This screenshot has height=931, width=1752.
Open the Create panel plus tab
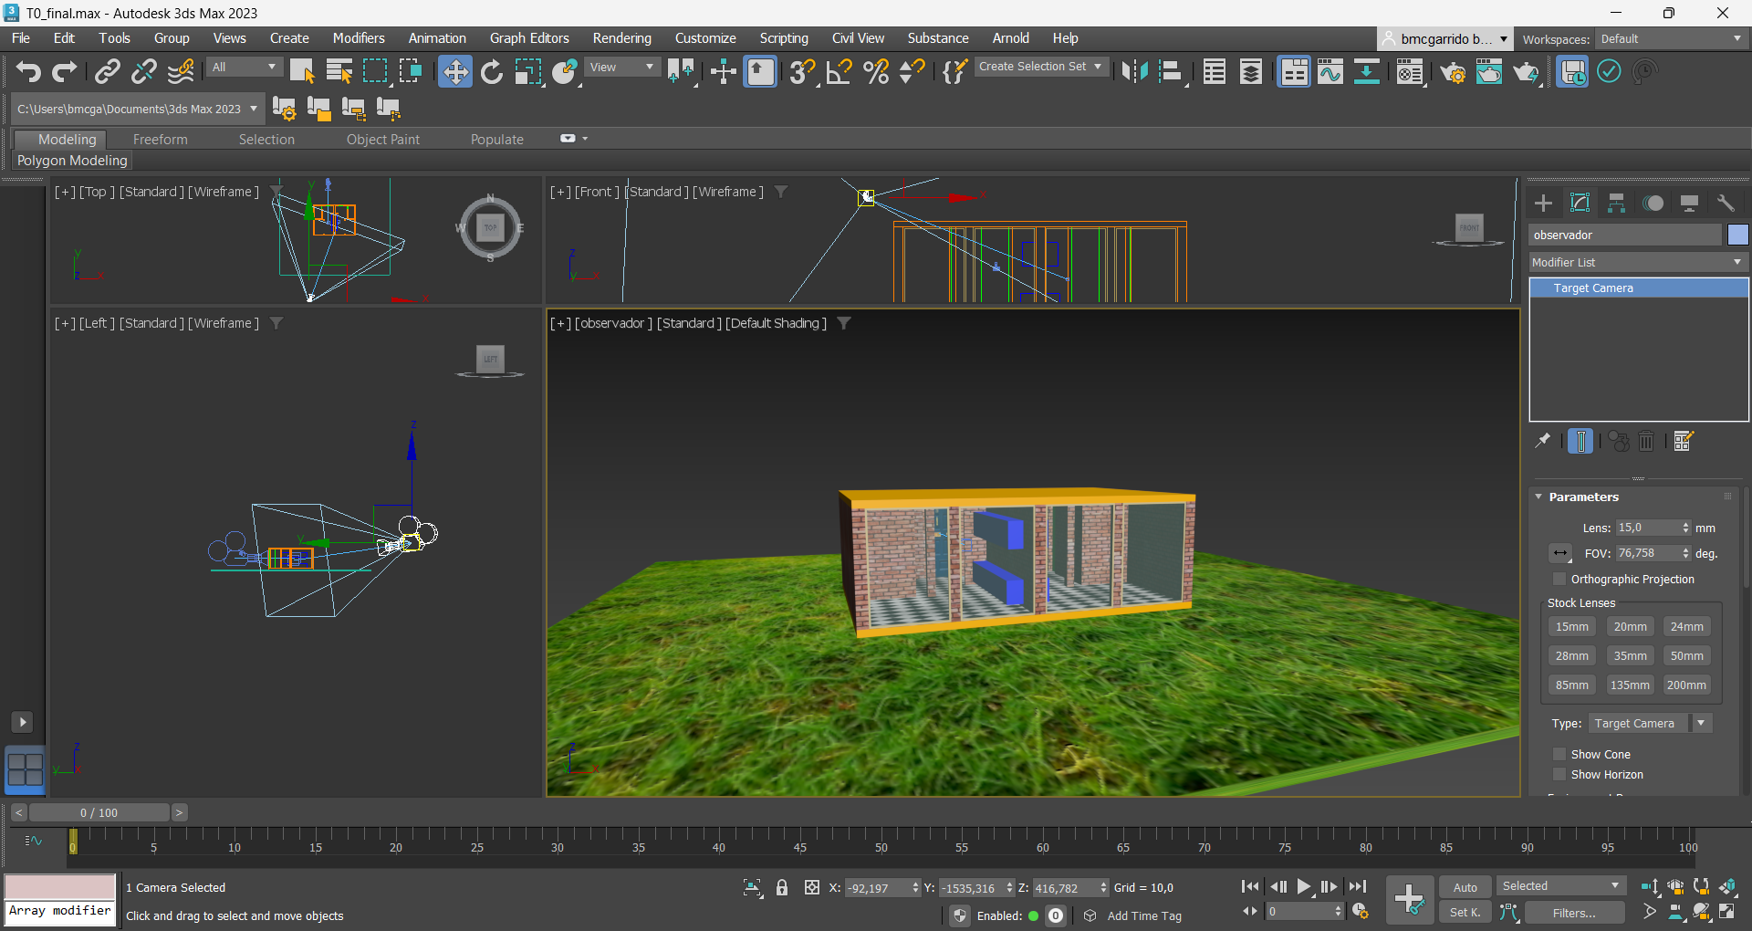(x=1543, y=203)
